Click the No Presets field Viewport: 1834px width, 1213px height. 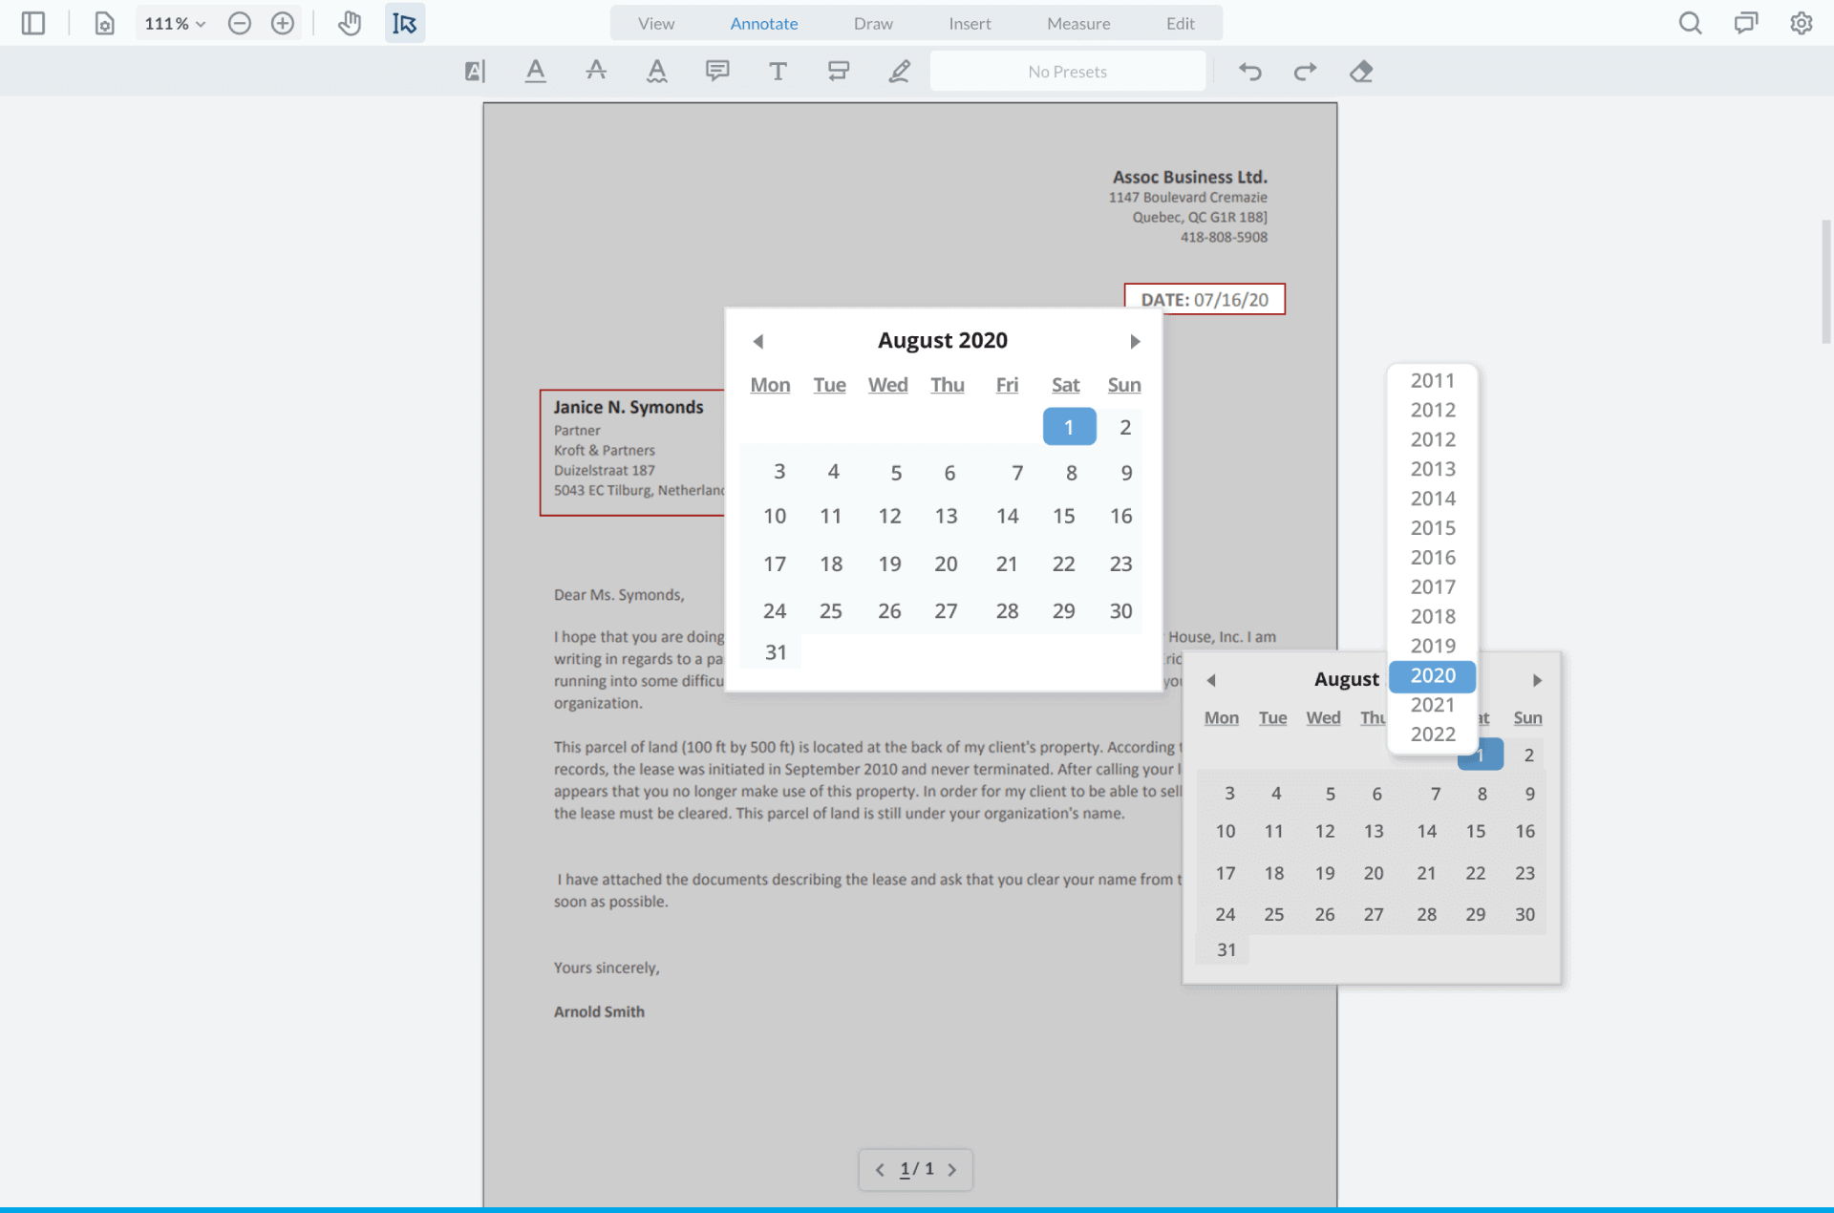(1067, 71)
